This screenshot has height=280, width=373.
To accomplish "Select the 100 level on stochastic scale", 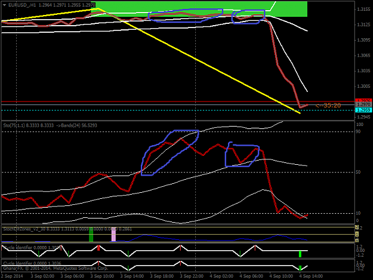I will [x=360, y=125].
